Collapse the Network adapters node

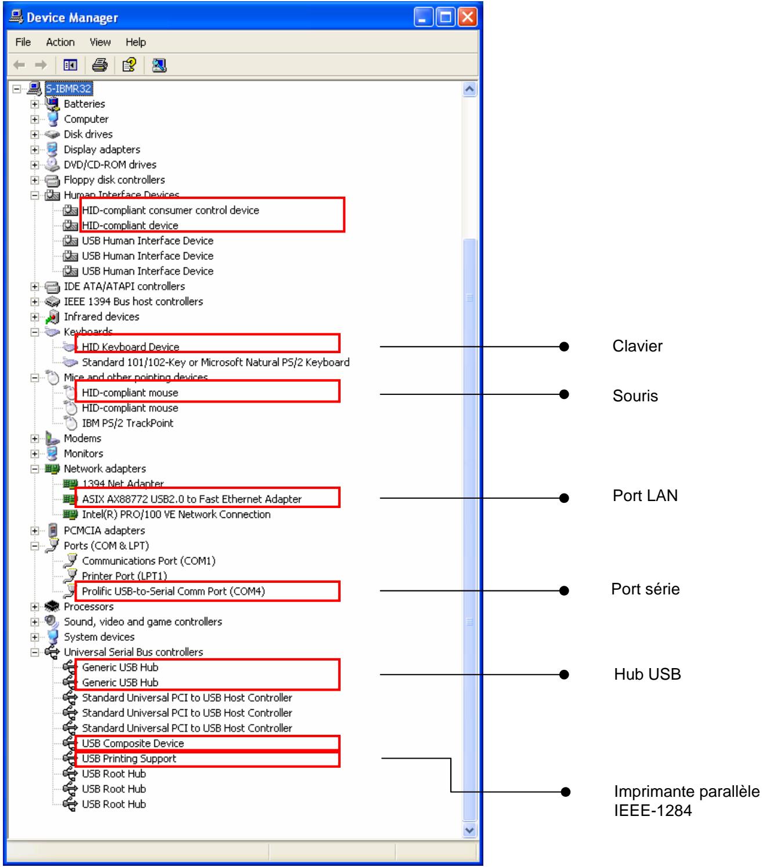(x=35, y=469)
